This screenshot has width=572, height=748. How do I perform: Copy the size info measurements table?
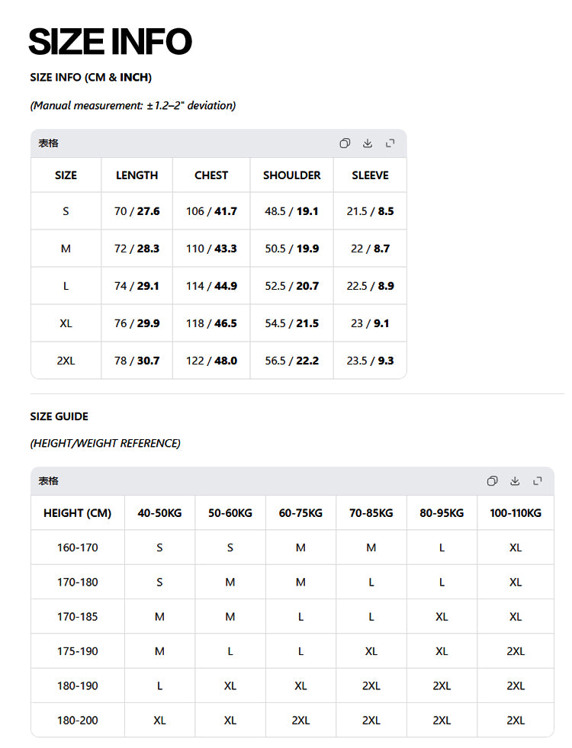345,143
